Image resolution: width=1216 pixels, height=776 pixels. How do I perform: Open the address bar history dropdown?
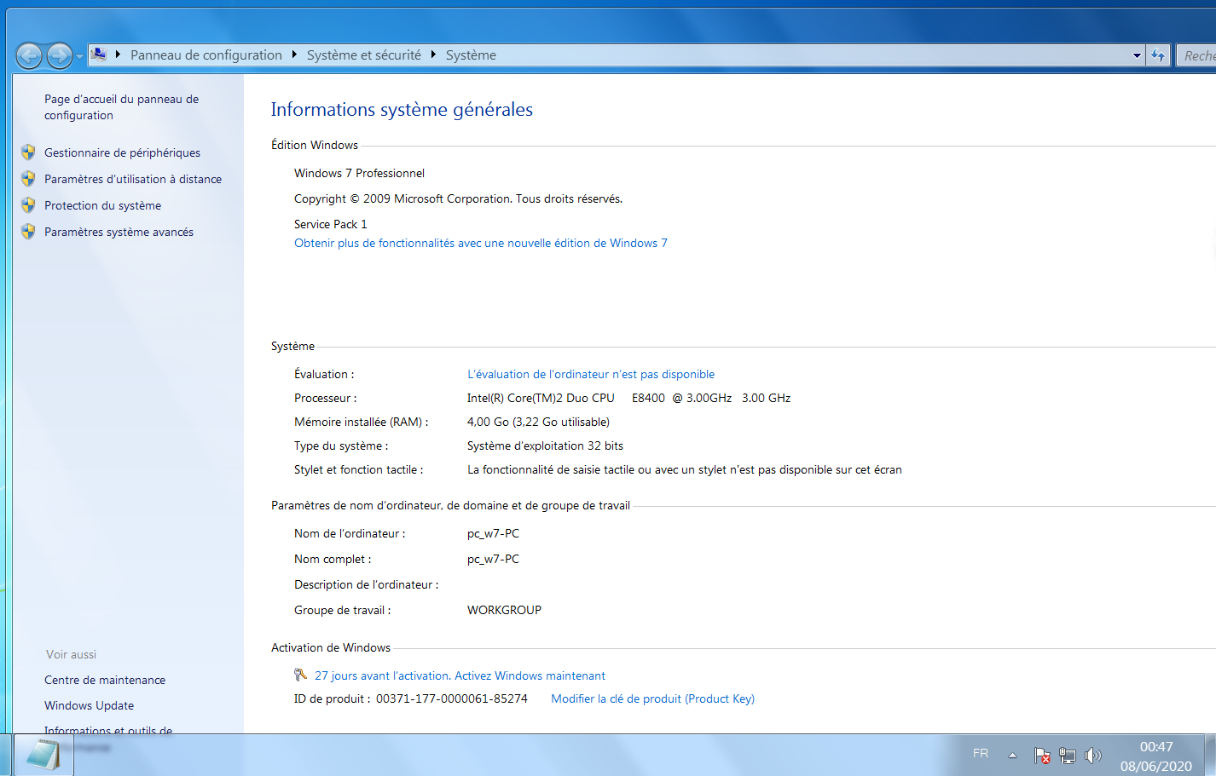(1137, 55)
